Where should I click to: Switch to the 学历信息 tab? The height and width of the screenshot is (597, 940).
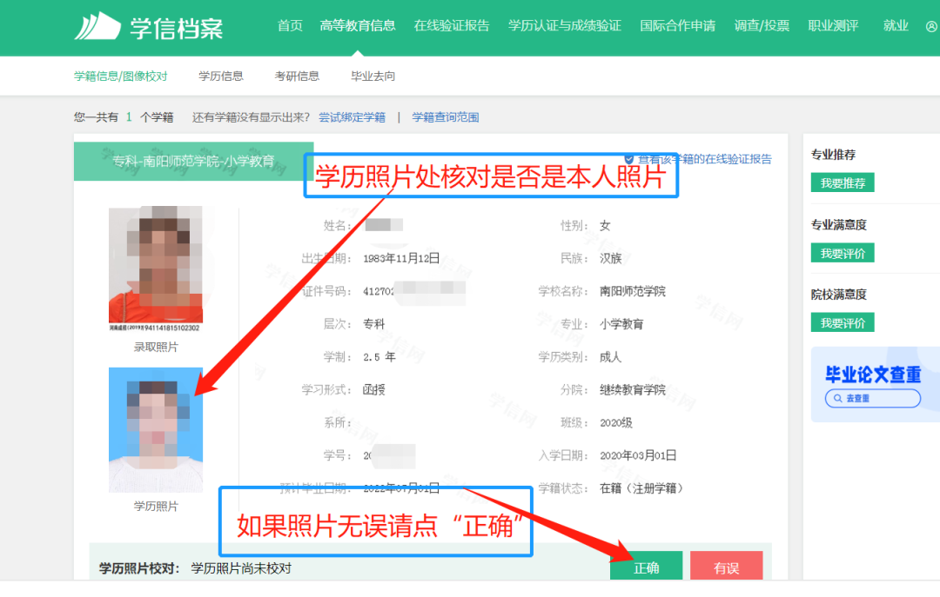point(221,76)
